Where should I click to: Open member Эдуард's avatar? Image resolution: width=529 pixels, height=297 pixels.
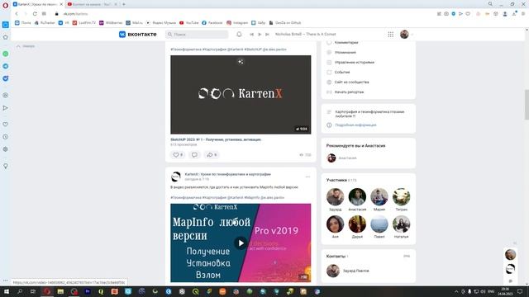[x=335, y=196]
